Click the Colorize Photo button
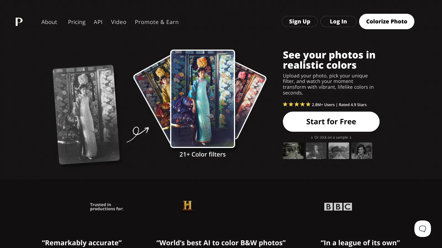The height and width of the screenshot is (248, 442). pyautogui.click(x=386, y=21)
